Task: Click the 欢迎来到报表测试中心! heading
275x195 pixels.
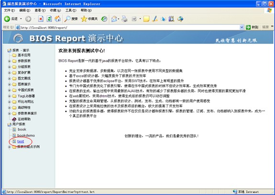Action: [x=82, y=51]
